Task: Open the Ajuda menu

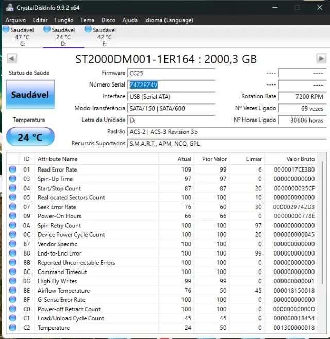Action: (130, 20)
